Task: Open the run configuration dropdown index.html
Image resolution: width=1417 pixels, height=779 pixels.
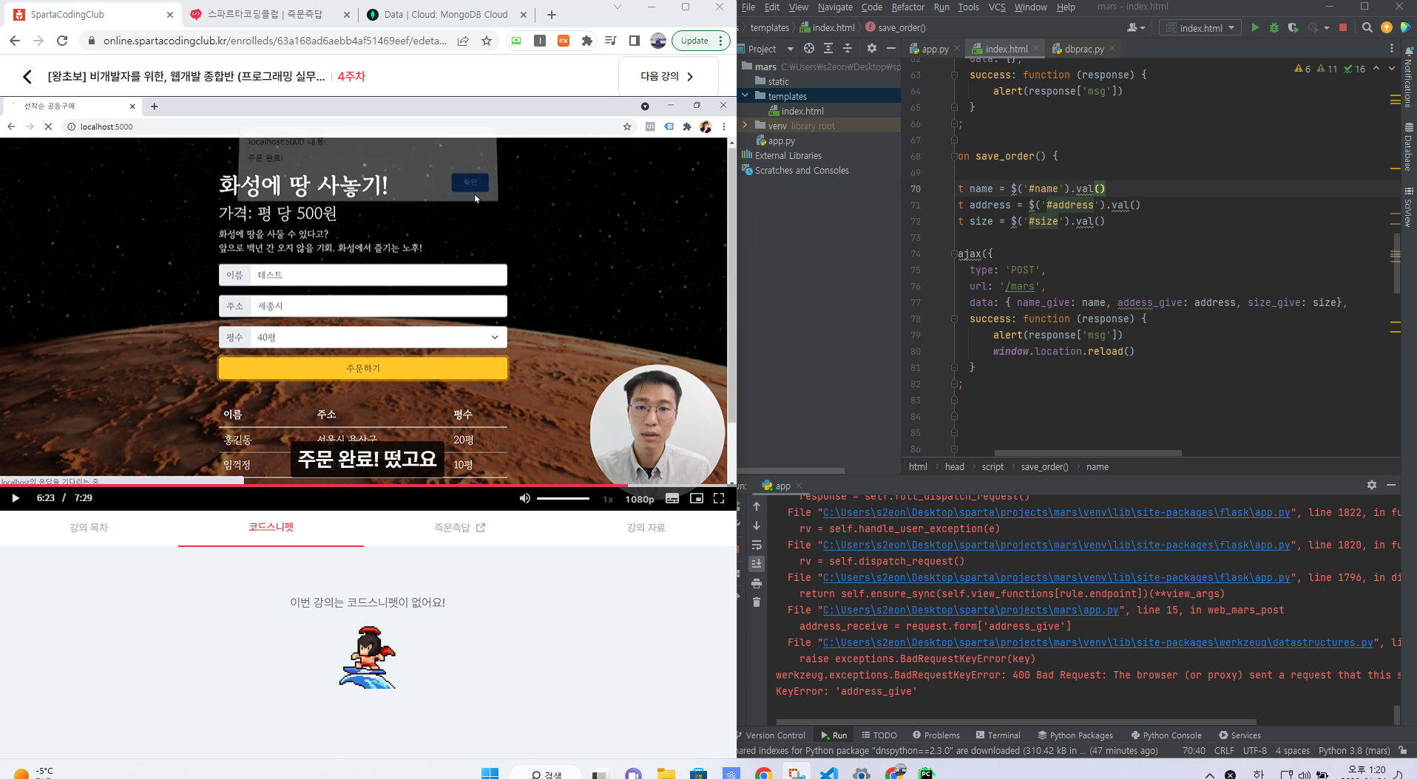Action: point(1200,28)
